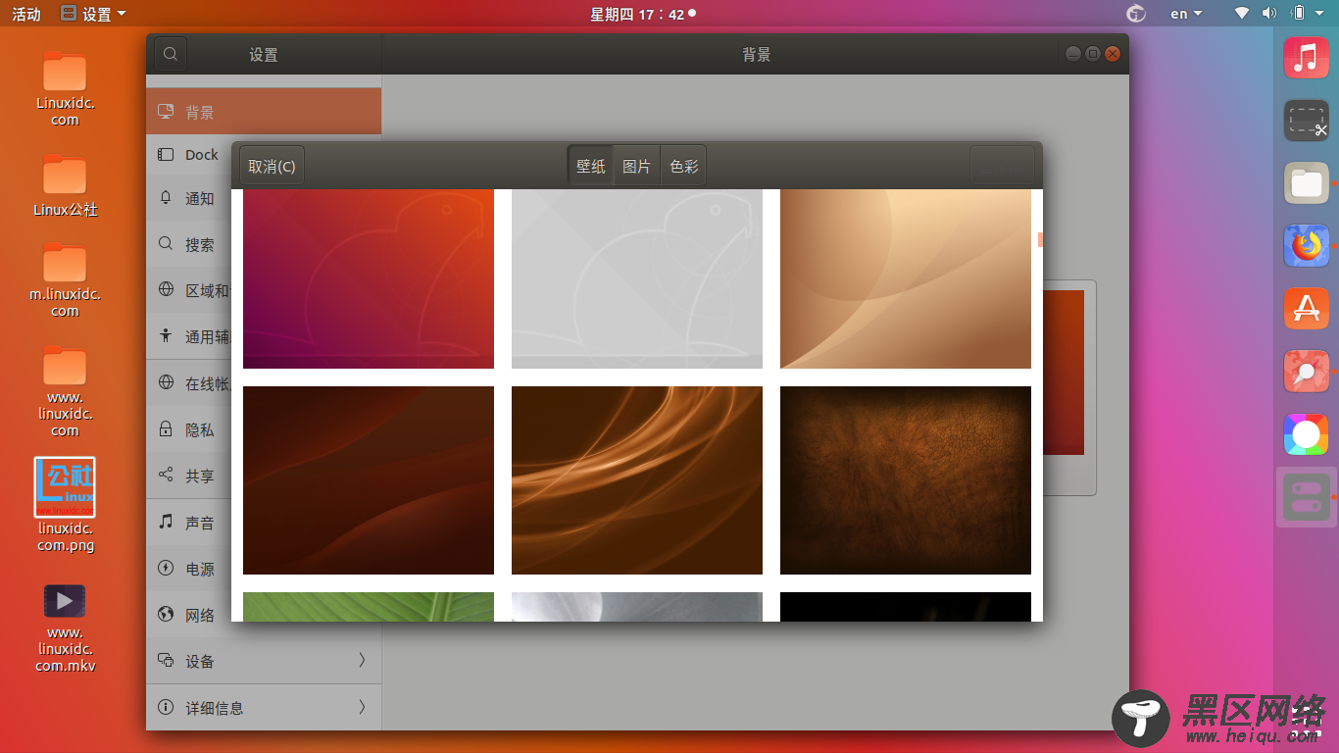Open the red magnifier app in dock

[1307, 372]
